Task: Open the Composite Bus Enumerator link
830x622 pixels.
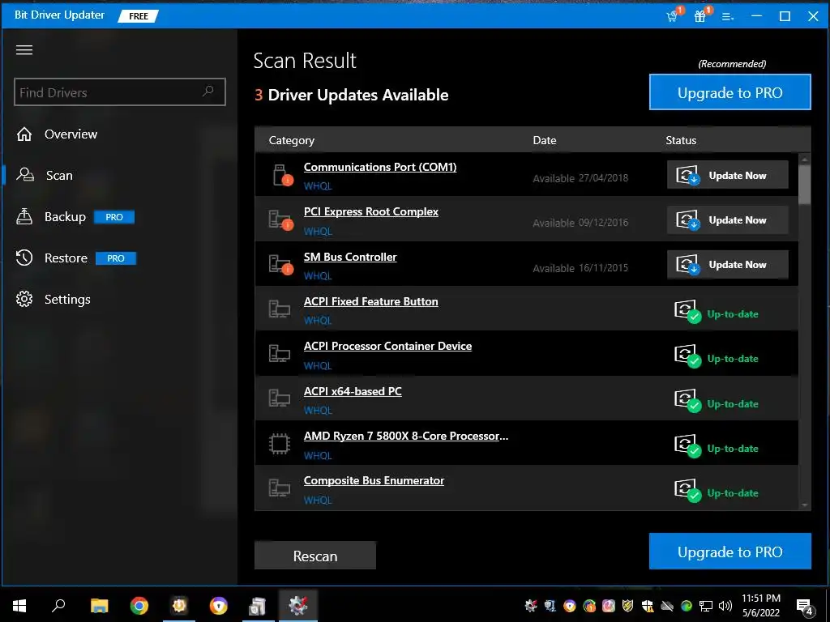Action: 374,480
